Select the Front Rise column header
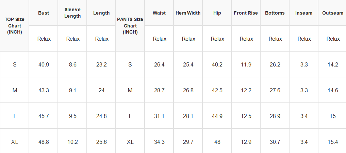The image size is (346, 153). click(246, 13)
